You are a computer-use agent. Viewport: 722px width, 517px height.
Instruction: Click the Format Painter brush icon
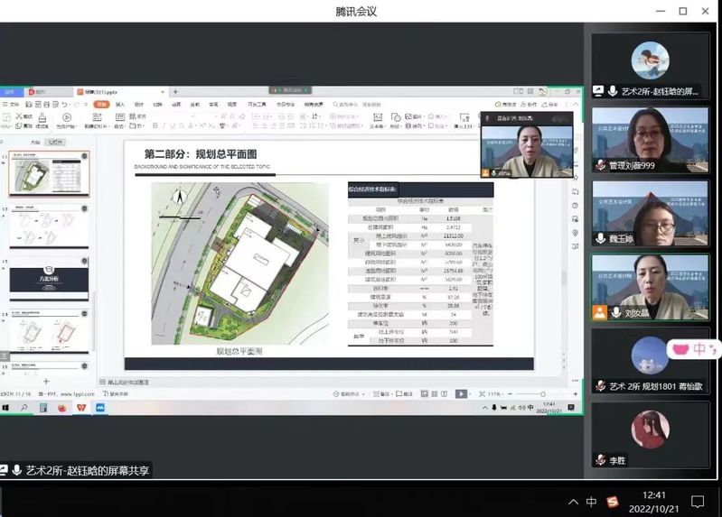click(42, 117)
